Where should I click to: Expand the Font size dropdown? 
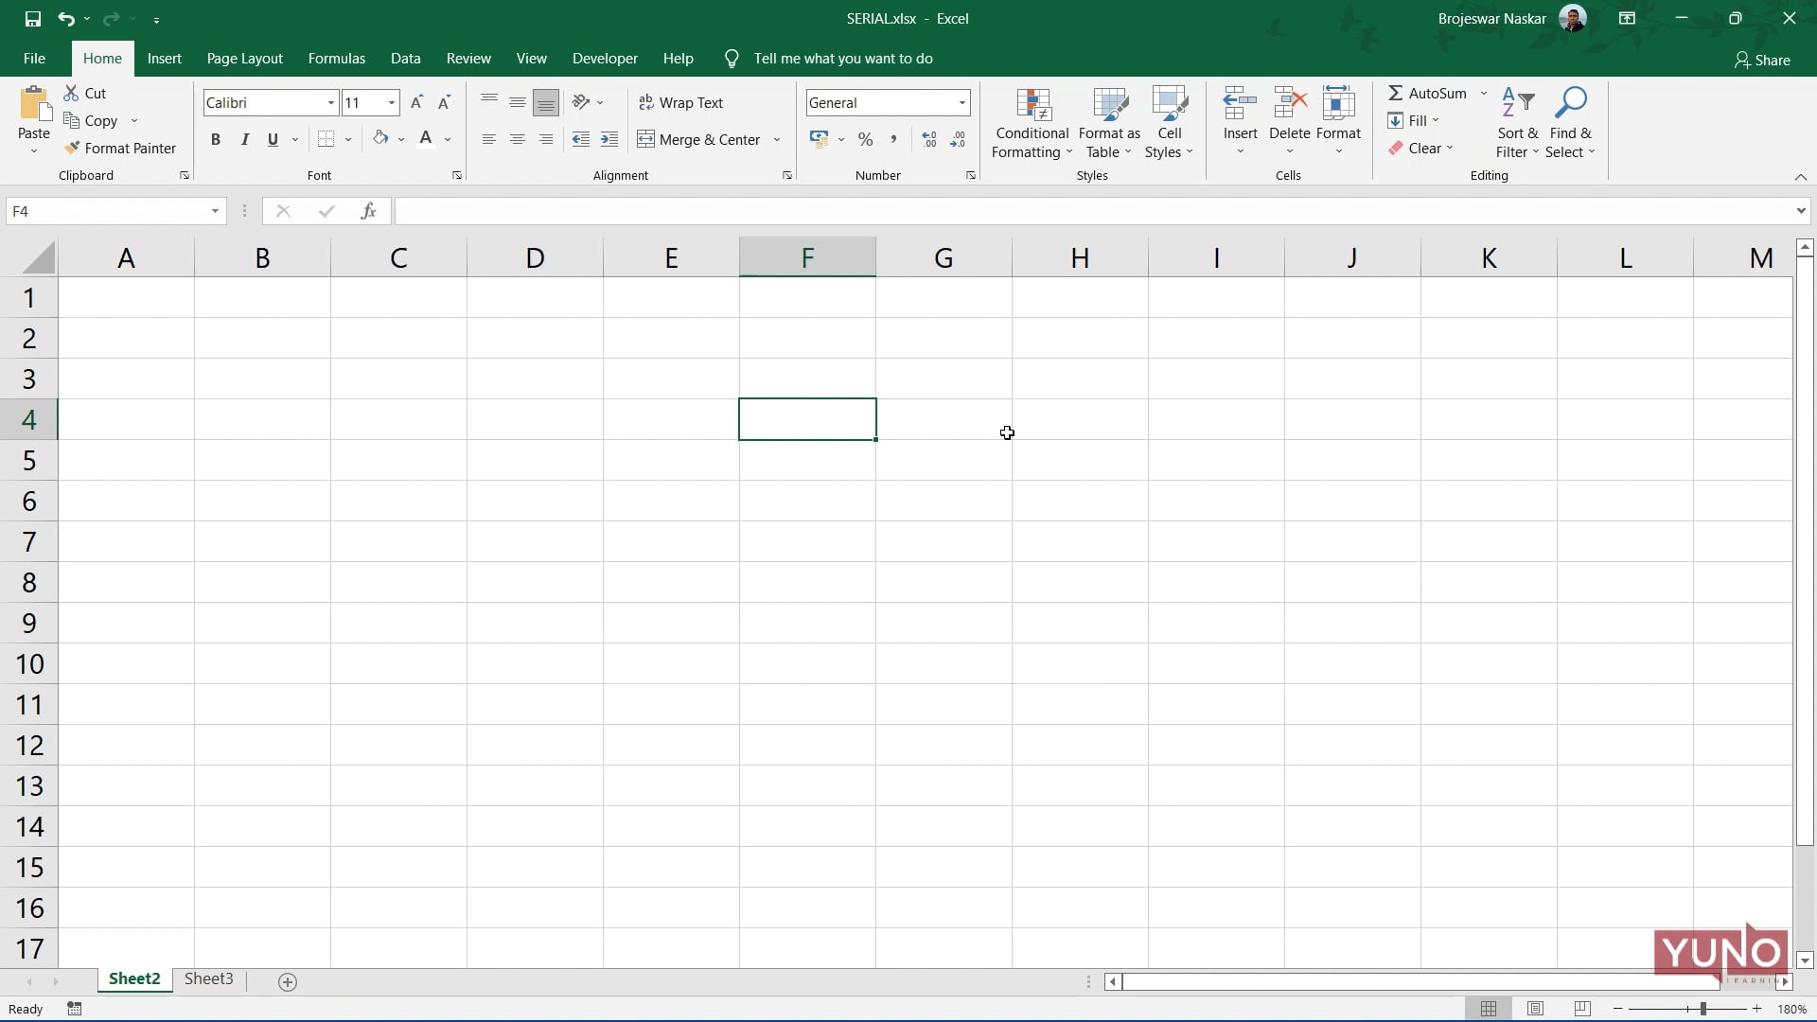click(x=392, y=102)
